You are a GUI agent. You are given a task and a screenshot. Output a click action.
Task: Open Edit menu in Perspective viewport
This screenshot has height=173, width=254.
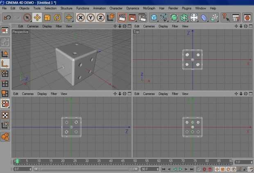pos(20,26)
